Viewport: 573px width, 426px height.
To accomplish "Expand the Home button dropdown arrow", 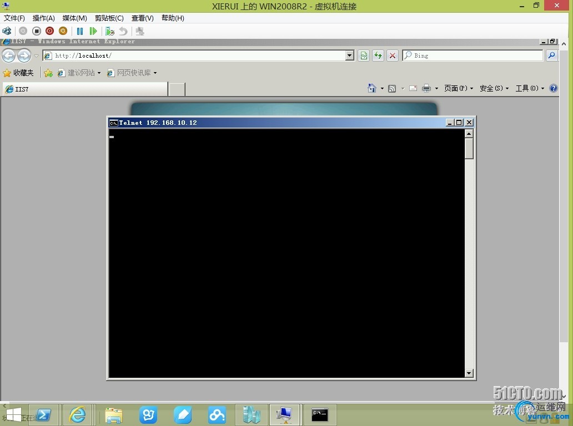I will pos(382,88).
